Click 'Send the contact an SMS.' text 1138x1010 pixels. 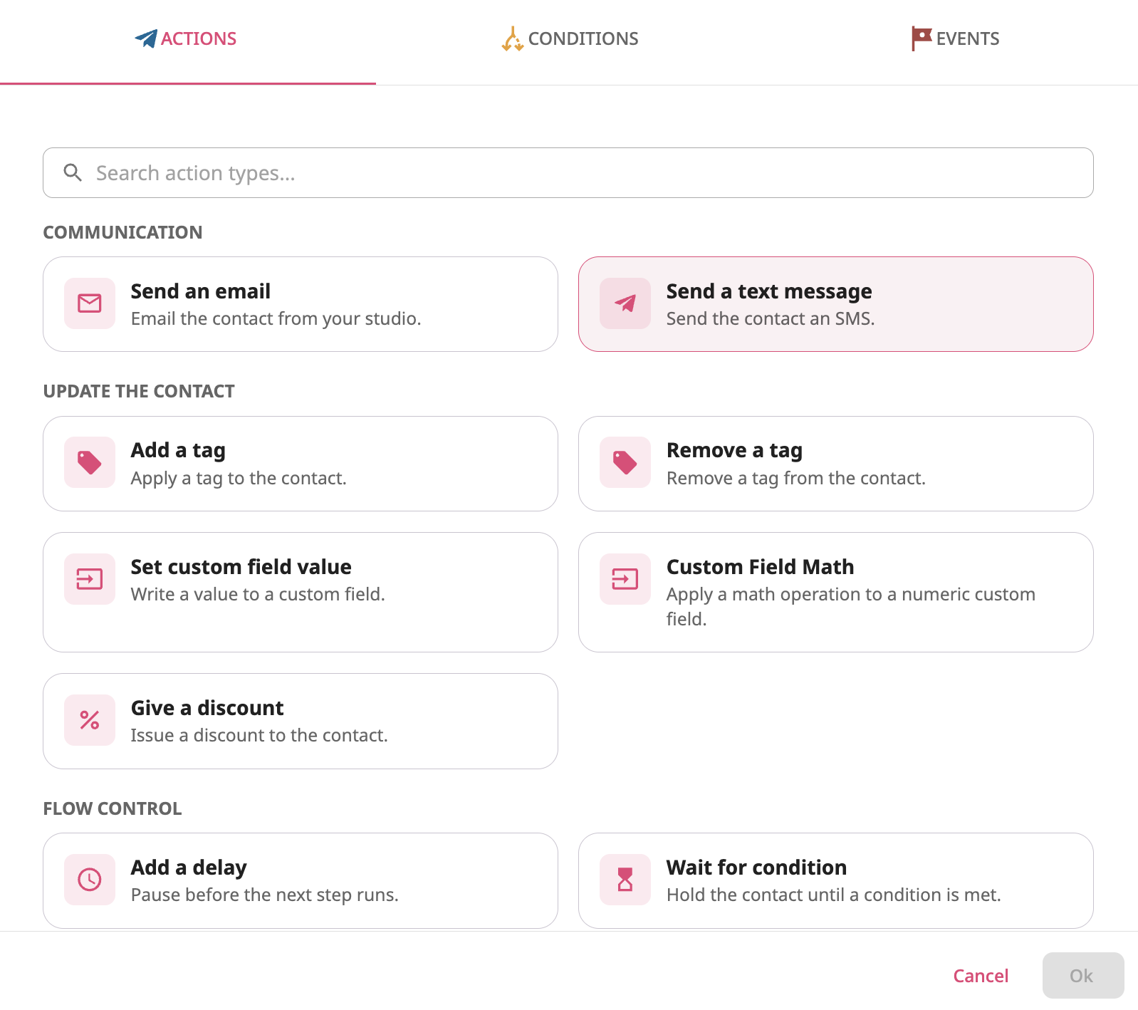coord(771,318)
